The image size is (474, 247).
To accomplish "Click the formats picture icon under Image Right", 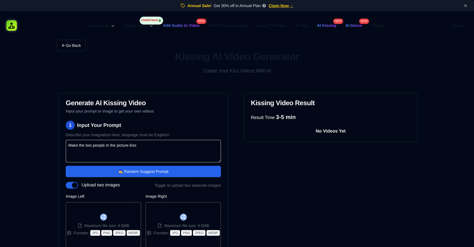I will [149, 233].
